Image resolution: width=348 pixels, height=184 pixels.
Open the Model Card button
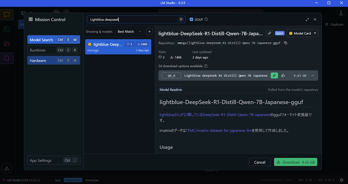[302, 33]
